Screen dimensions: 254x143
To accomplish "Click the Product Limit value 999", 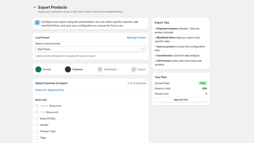I will coord(204,89).
